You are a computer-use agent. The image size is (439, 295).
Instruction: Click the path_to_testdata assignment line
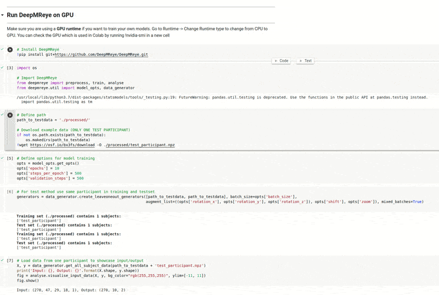pos(53,120)
